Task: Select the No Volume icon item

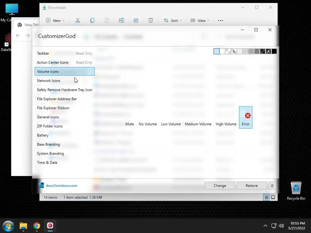Action: pos(148,117)
